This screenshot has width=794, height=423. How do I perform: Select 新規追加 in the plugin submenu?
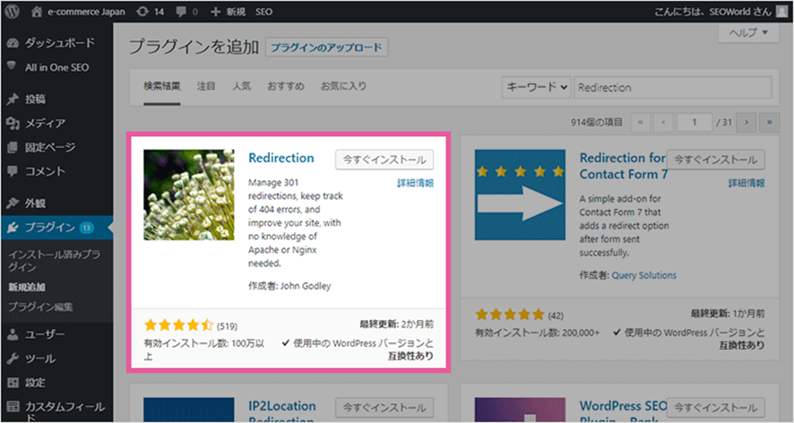[x=27, y=288]
